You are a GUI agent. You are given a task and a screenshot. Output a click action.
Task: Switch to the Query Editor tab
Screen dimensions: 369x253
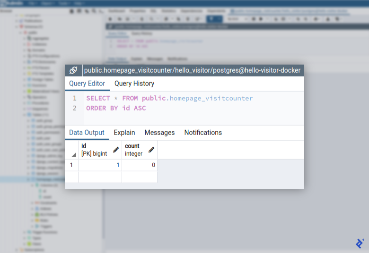click(87, 84)
